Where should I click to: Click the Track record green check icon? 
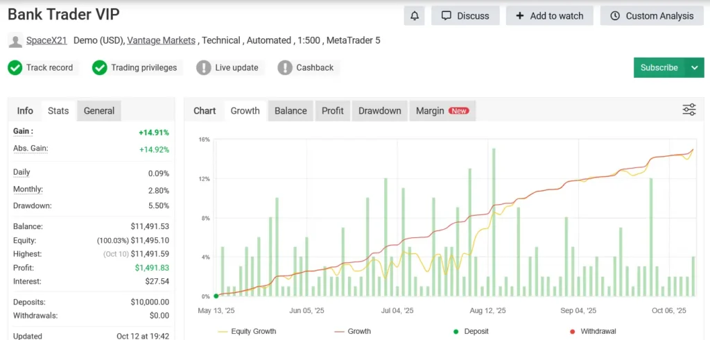click(15, 67)
